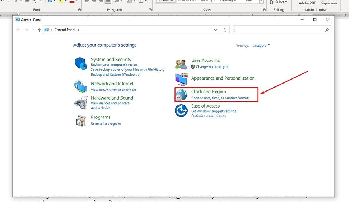Screen dimensions: 349x202
Task: Open the Hardware and Sound printer icon
Action: click(x=81, y=102)
